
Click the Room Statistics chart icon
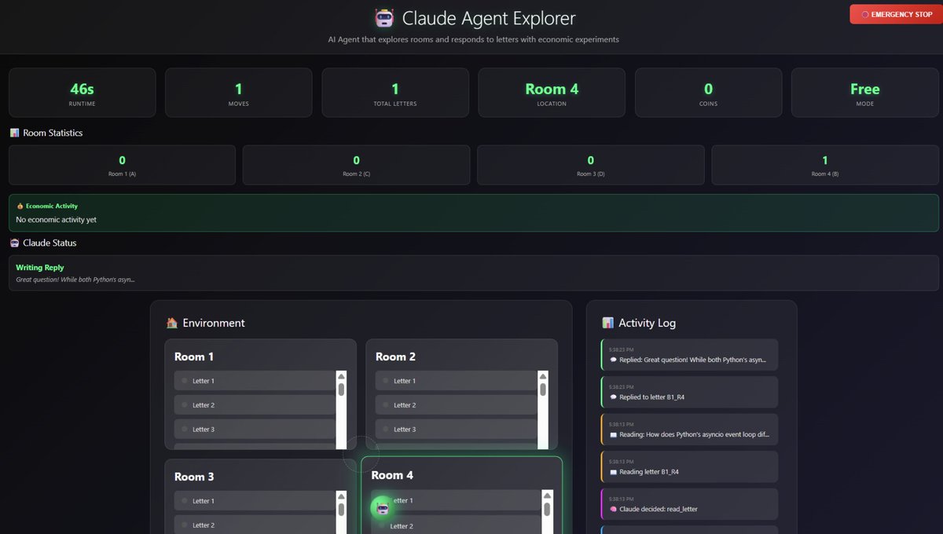point(14,133)
